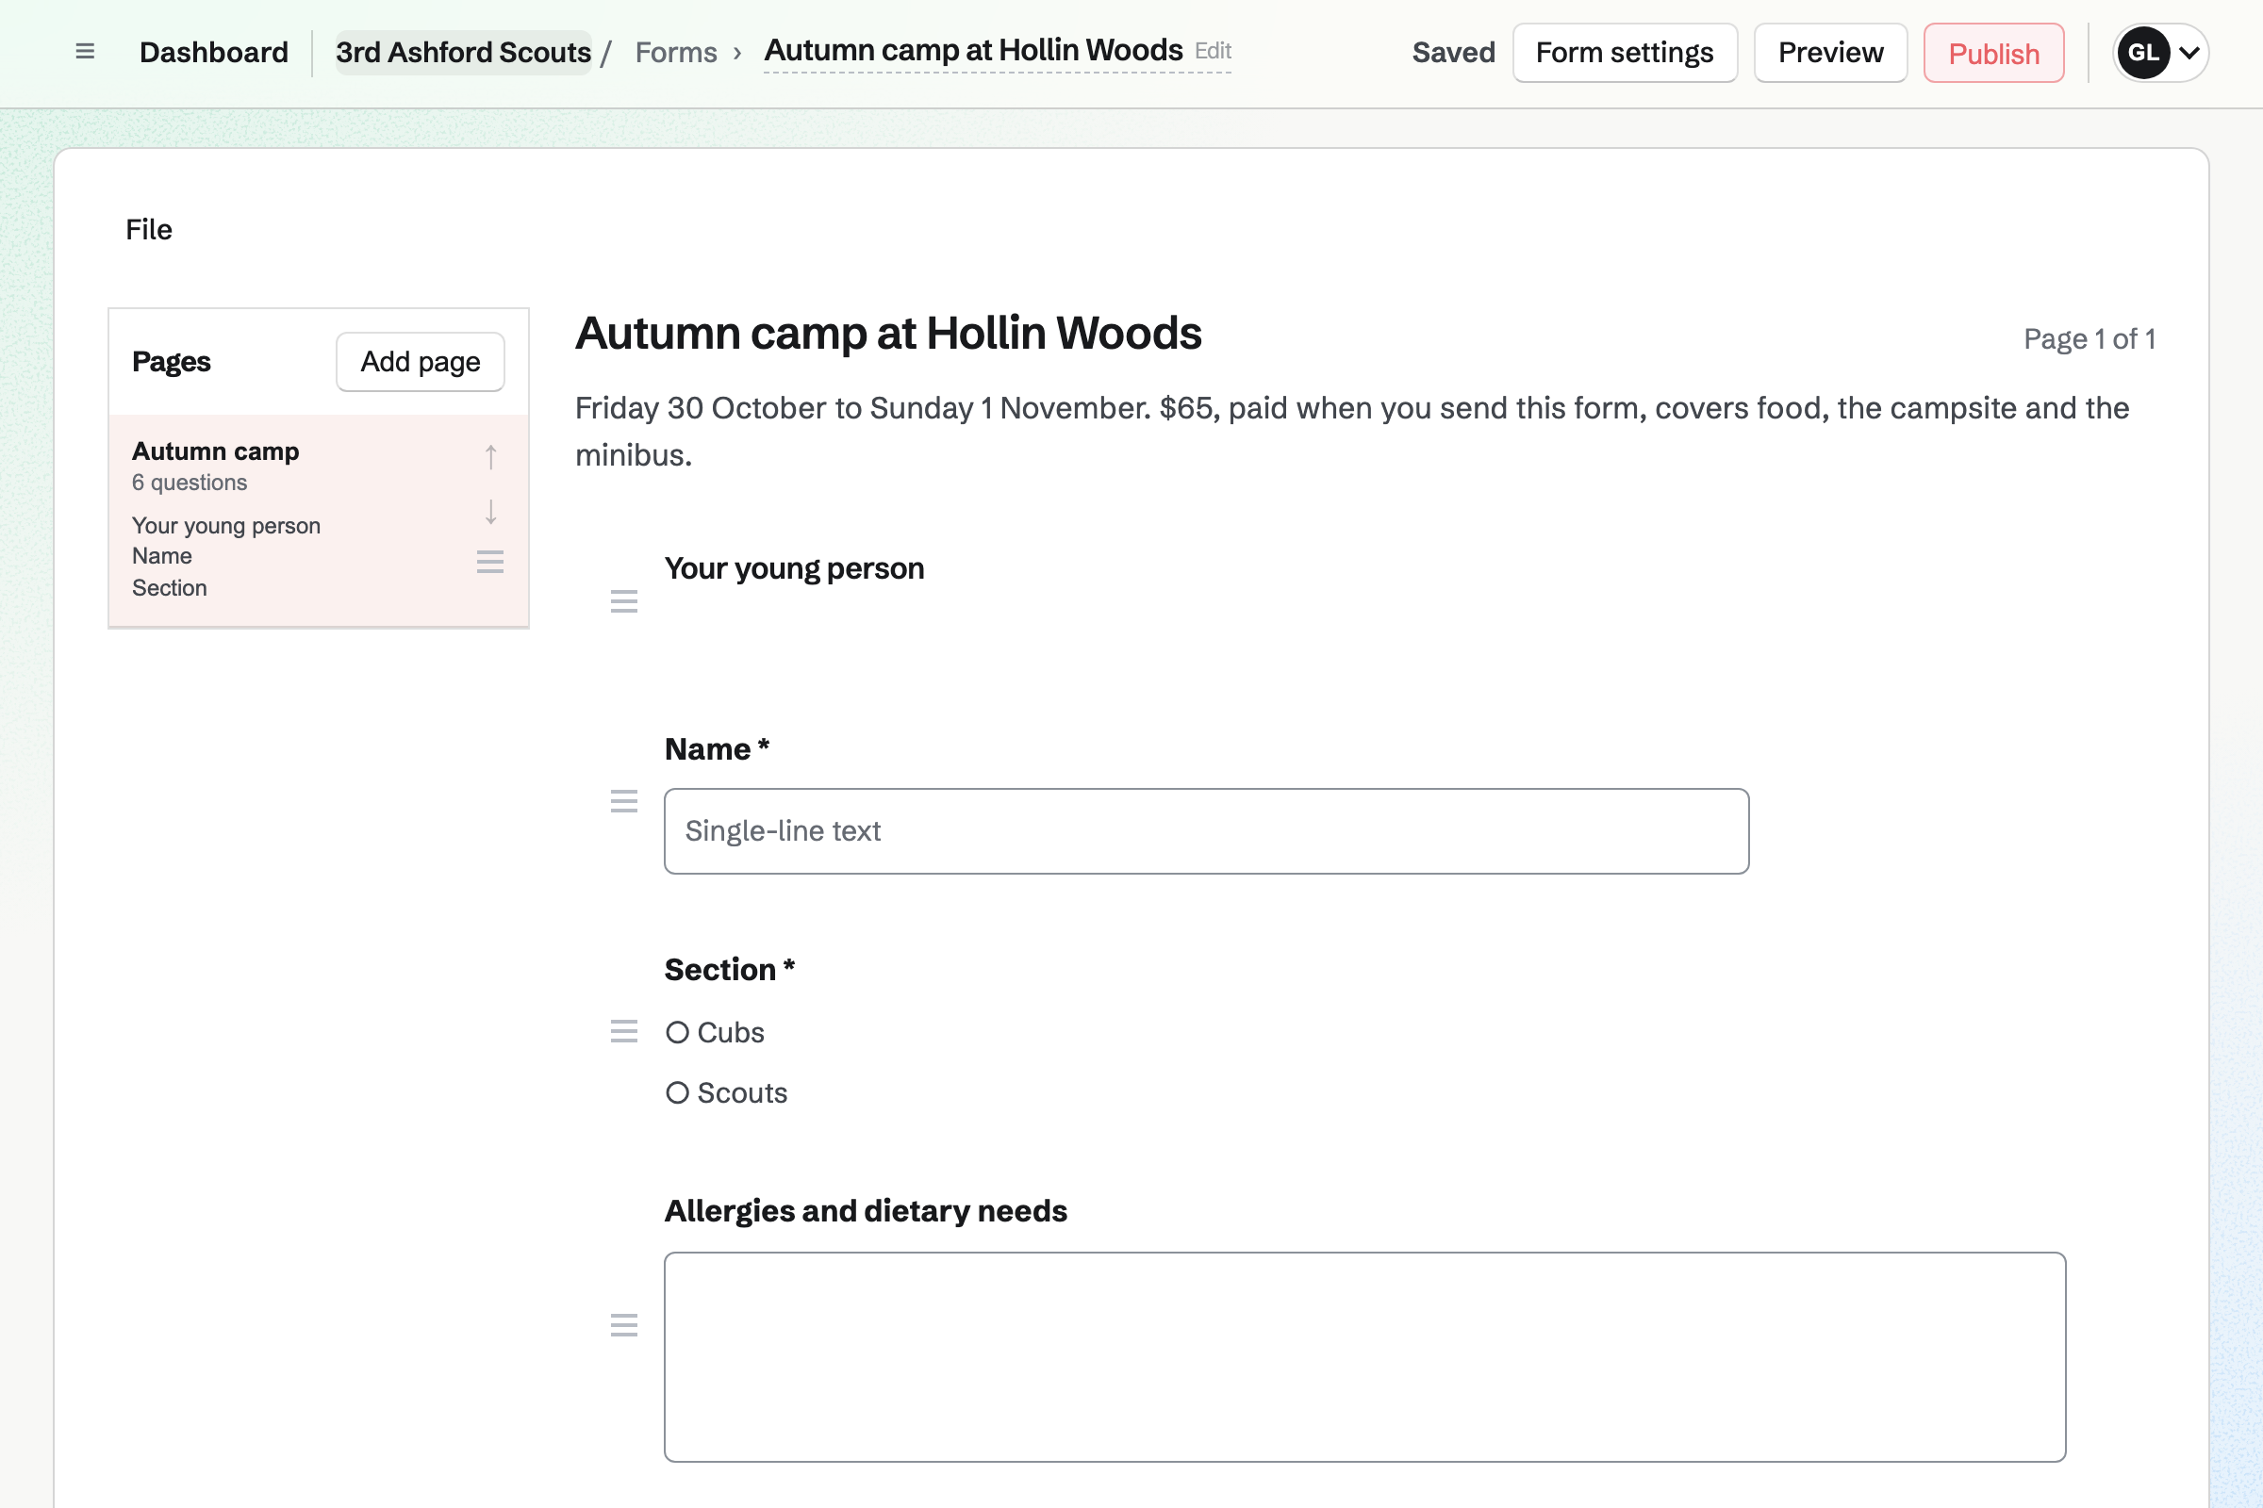Screen dimensions: 2263x1508
Task: Click the Section question label
Action: 729,970
